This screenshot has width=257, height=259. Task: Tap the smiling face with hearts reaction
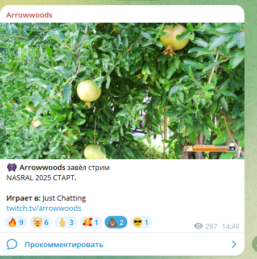(91, 222)
